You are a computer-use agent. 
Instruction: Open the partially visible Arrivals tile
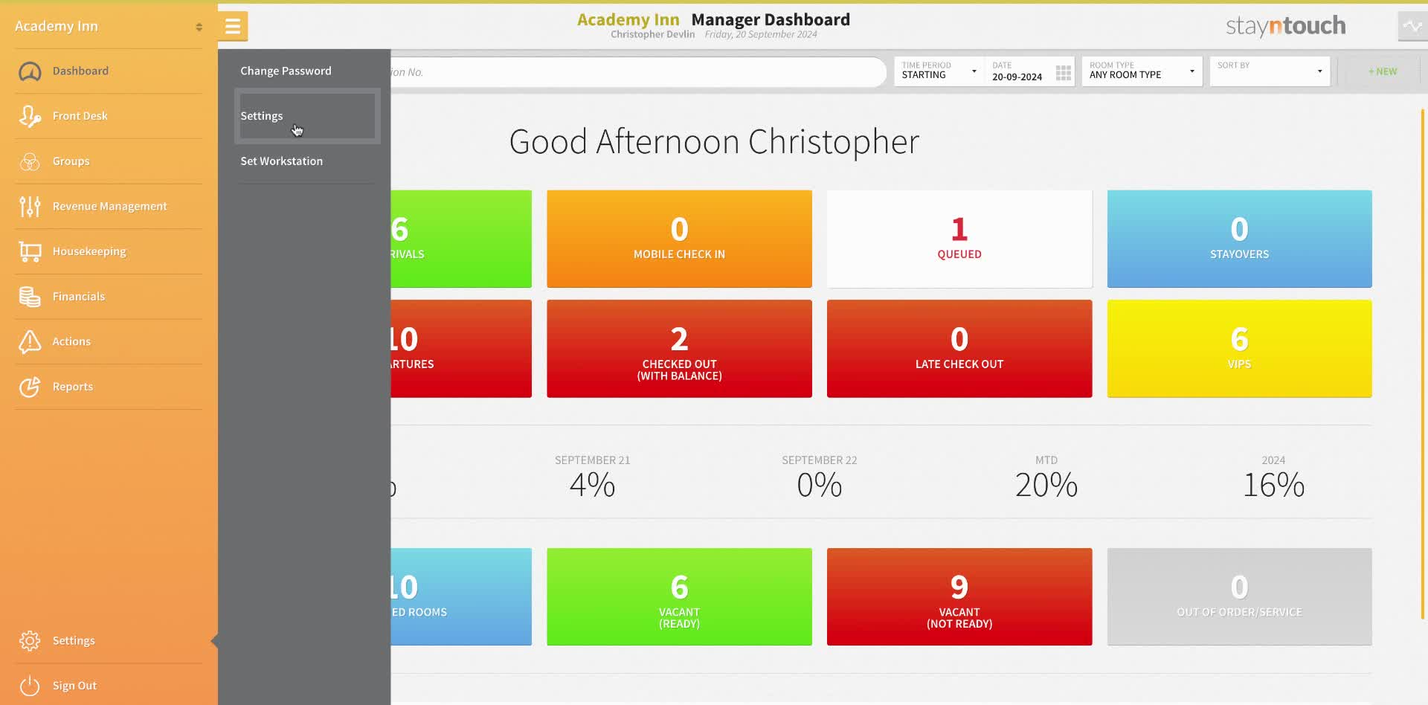point(461,239)
